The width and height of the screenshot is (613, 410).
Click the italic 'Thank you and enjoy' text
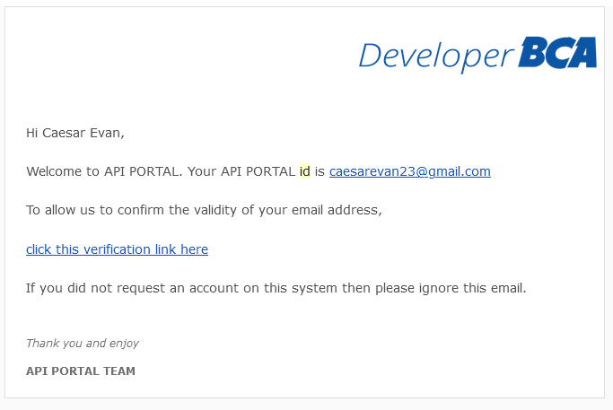(x=83, y=344)
